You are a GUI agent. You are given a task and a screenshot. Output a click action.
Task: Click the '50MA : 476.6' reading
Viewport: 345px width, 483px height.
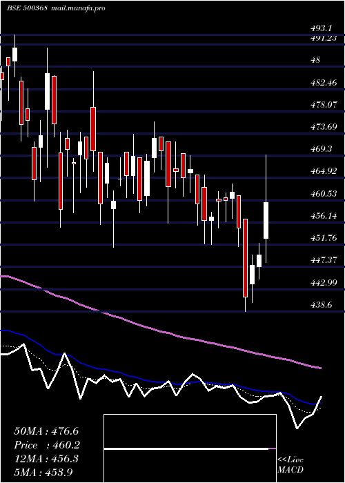46,431
